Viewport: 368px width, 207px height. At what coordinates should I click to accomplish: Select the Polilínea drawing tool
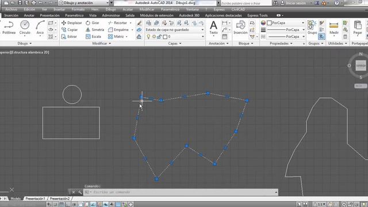pyautogui.click(x=9, y=28)
